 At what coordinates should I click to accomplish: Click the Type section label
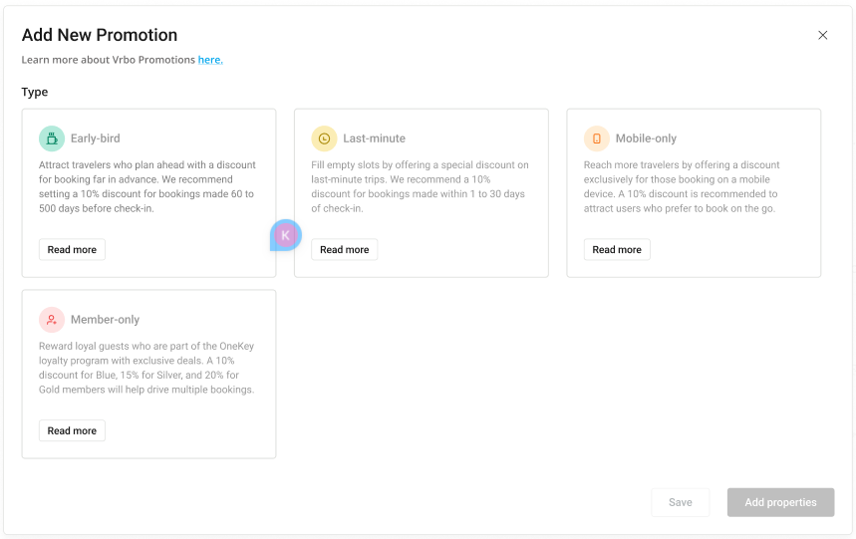[35, 92]
